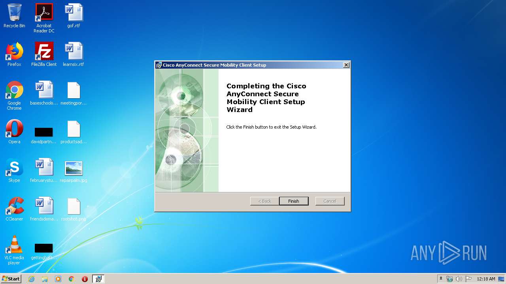Viewport: 506px width, 284px height.
Task: Select the meetingpor file icon
Action: point(74,93)
